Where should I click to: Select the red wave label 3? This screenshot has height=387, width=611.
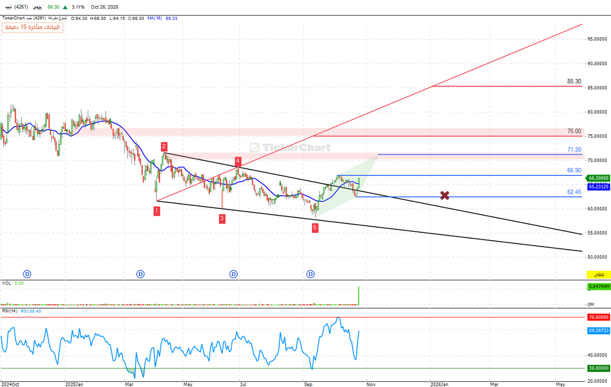[222, 218]
